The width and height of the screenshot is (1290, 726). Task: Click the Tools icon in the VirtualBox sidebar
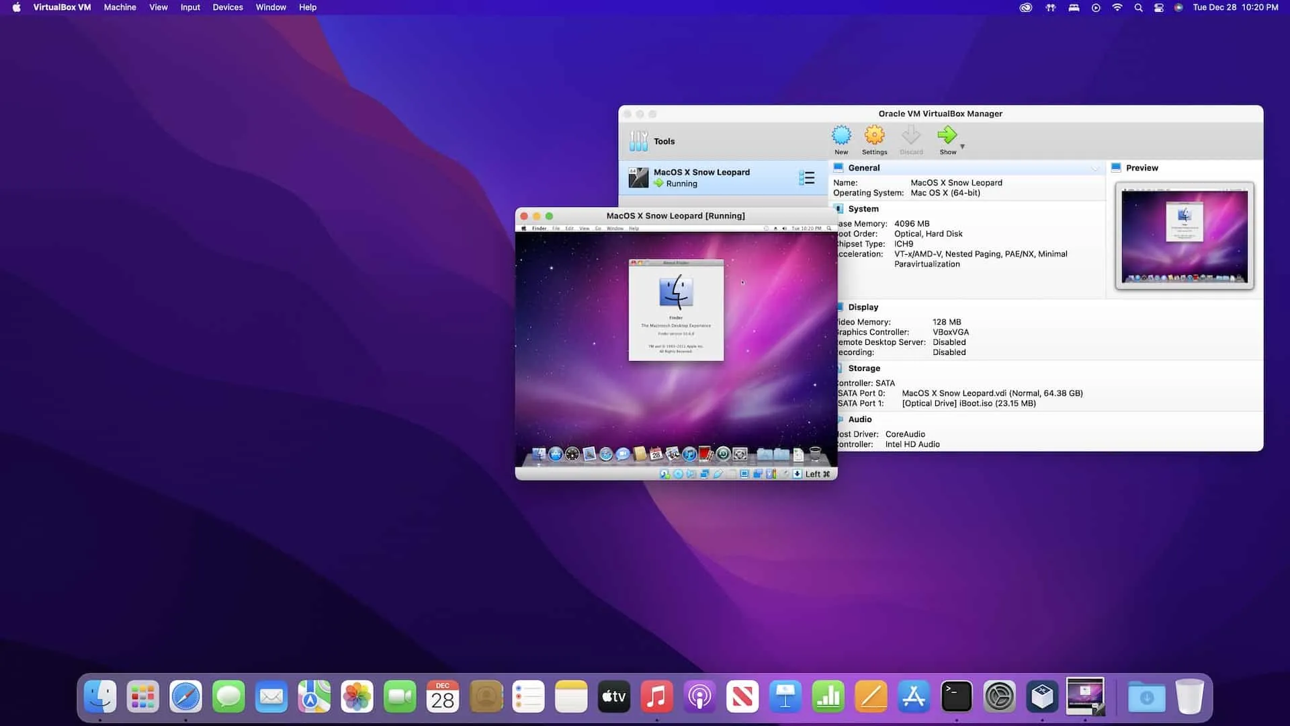638,140
